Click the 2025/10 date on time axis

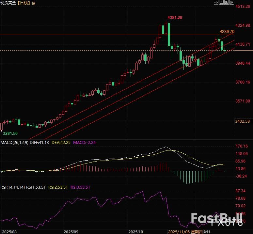[135, 231]
